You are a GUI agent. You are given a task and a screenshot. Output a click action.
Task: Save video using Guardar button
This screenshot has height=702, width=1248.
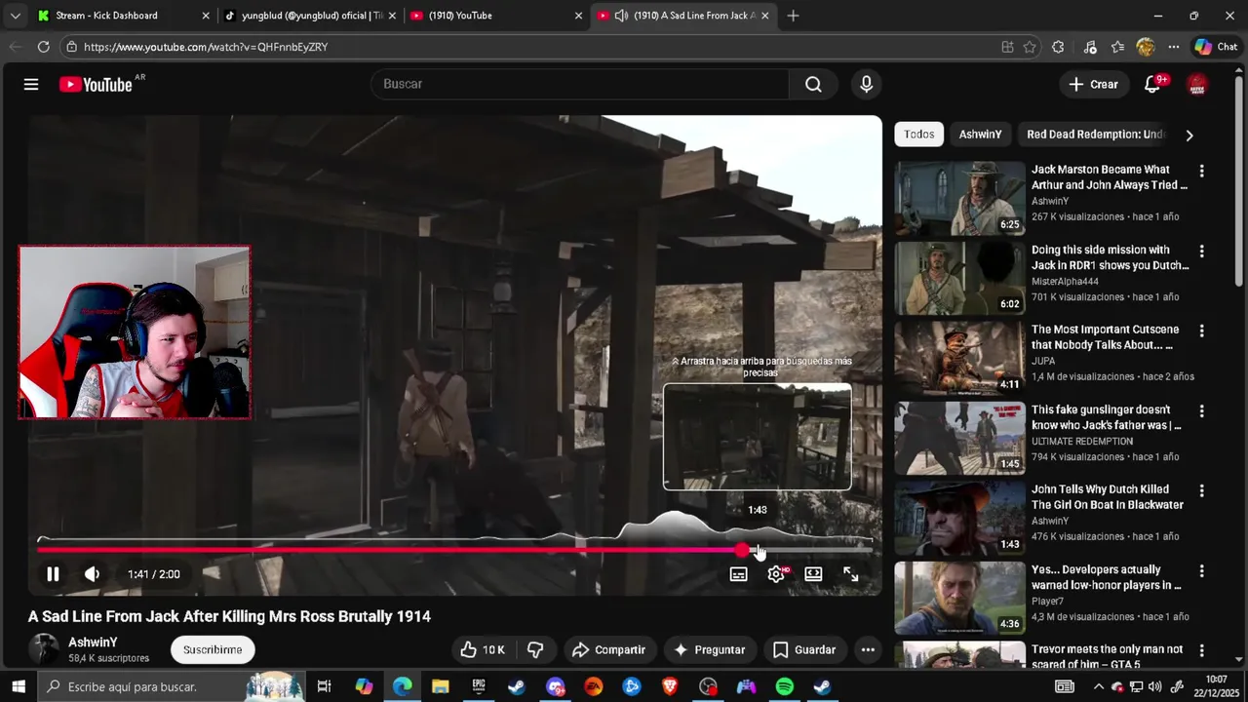click(804, 649)
